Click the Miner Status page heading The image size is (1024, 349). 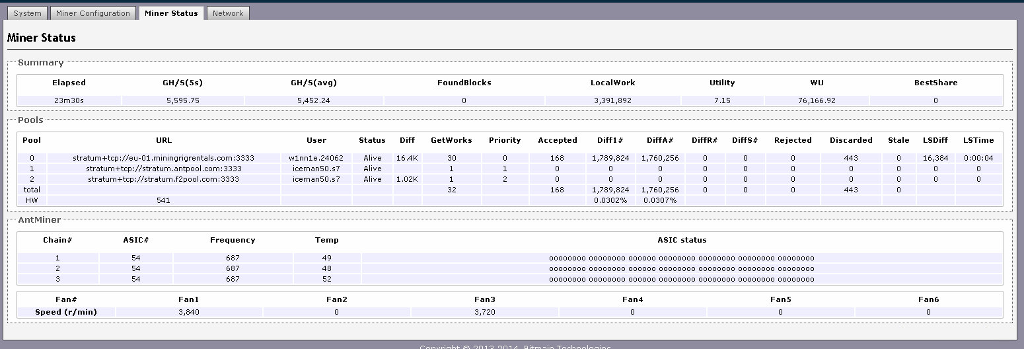(x=41, y=38)
